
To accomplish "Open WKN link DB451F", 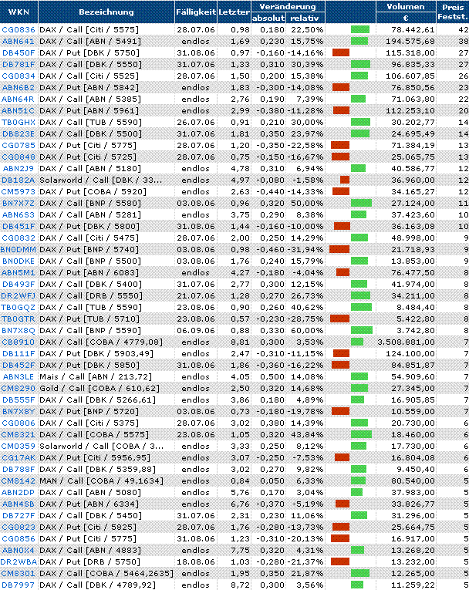I will click(x=19, y=227).
